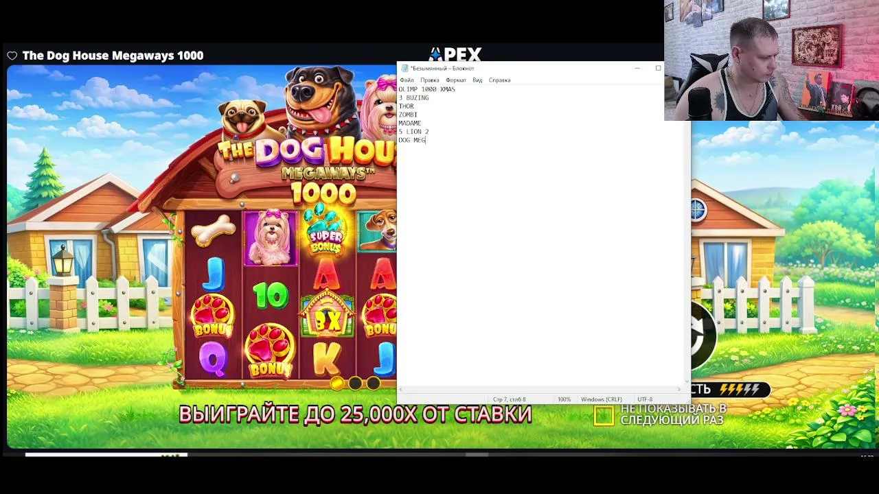Favorite the game with the heart icon
This screenshot has width=879, height=494.
[12, 56]
